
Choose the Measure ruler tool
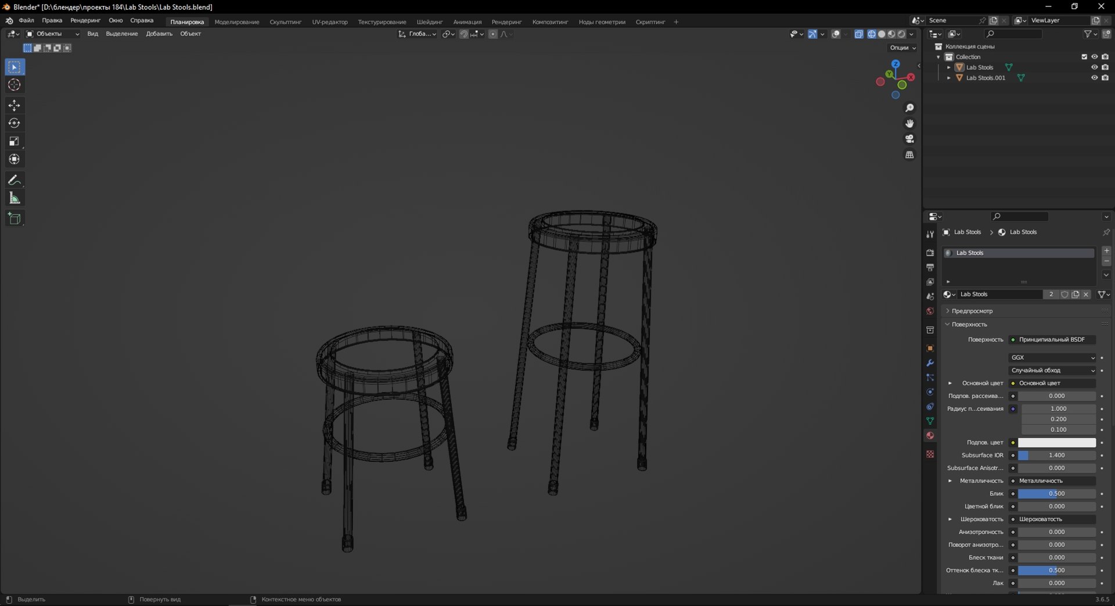click(x=15, y=198)
